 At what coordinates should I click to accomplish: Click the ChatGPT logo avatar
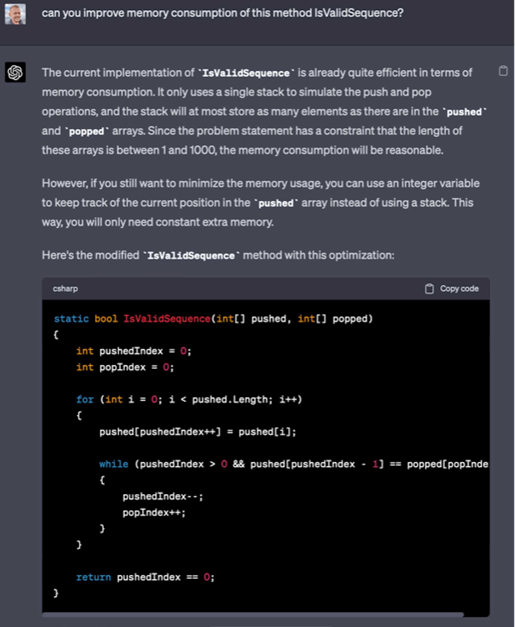[x=15, y=72]
